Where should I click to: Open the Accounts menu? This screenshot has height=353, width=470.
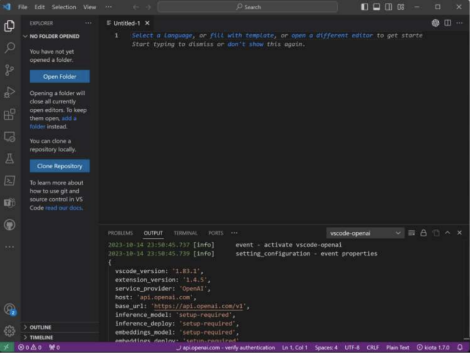click(10, 309)
